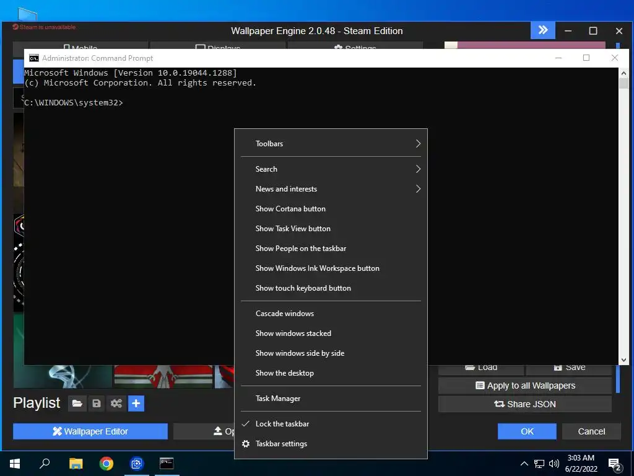Select Cascade windows
Viewport: 634px width, 476px height.
click(x=331, y=314)
